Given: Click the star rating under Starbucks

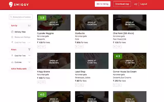Looking at the screenshot, I should [79, 47].
